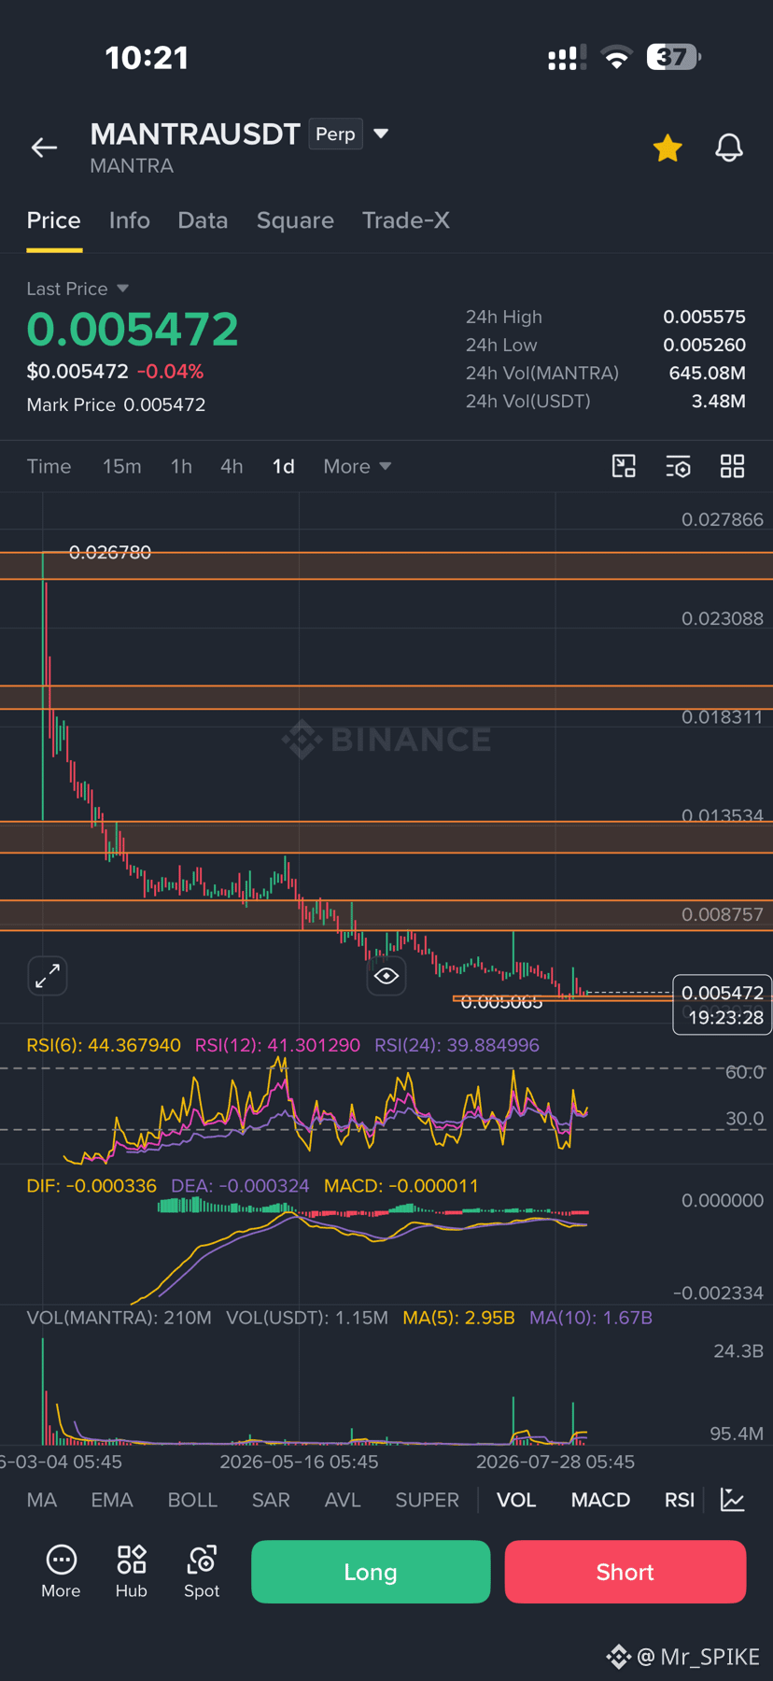The width and height of the screenshot is (773, 1681).
Task: Switch to the Square tab
Action: tap(295, 220)
